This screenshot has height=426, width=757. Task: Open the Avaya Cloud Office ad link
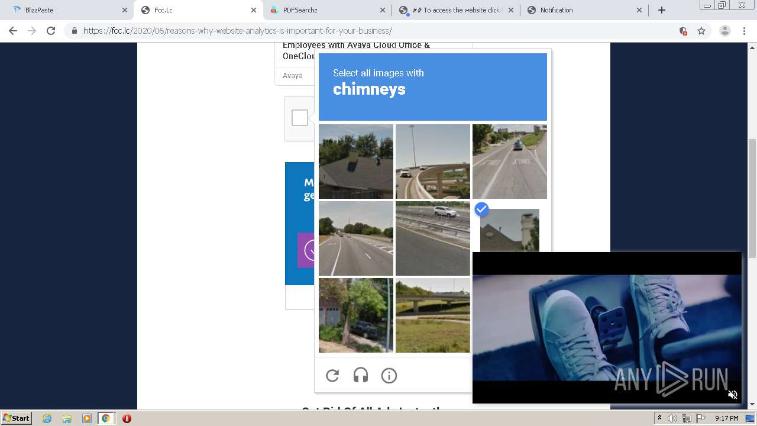click(356, 50)
